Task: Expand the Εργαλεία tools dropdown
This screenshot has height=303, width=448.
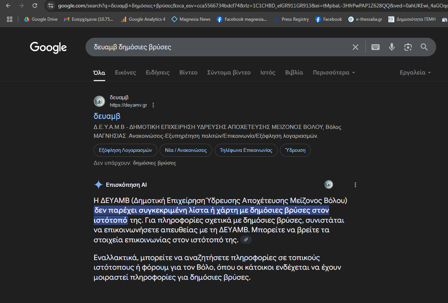Action: [x=415, y=73]
